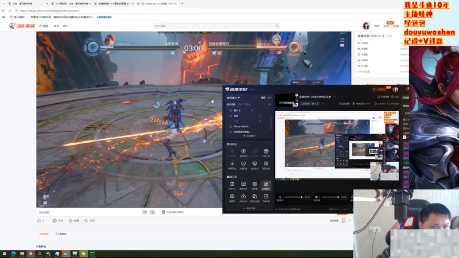Open 消息 in the site header

(x=376, y=26)
